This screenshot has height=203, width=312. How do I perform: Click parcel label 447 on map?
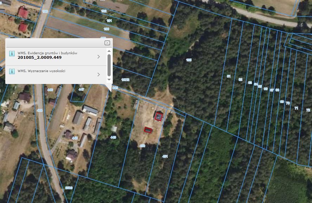82,89
